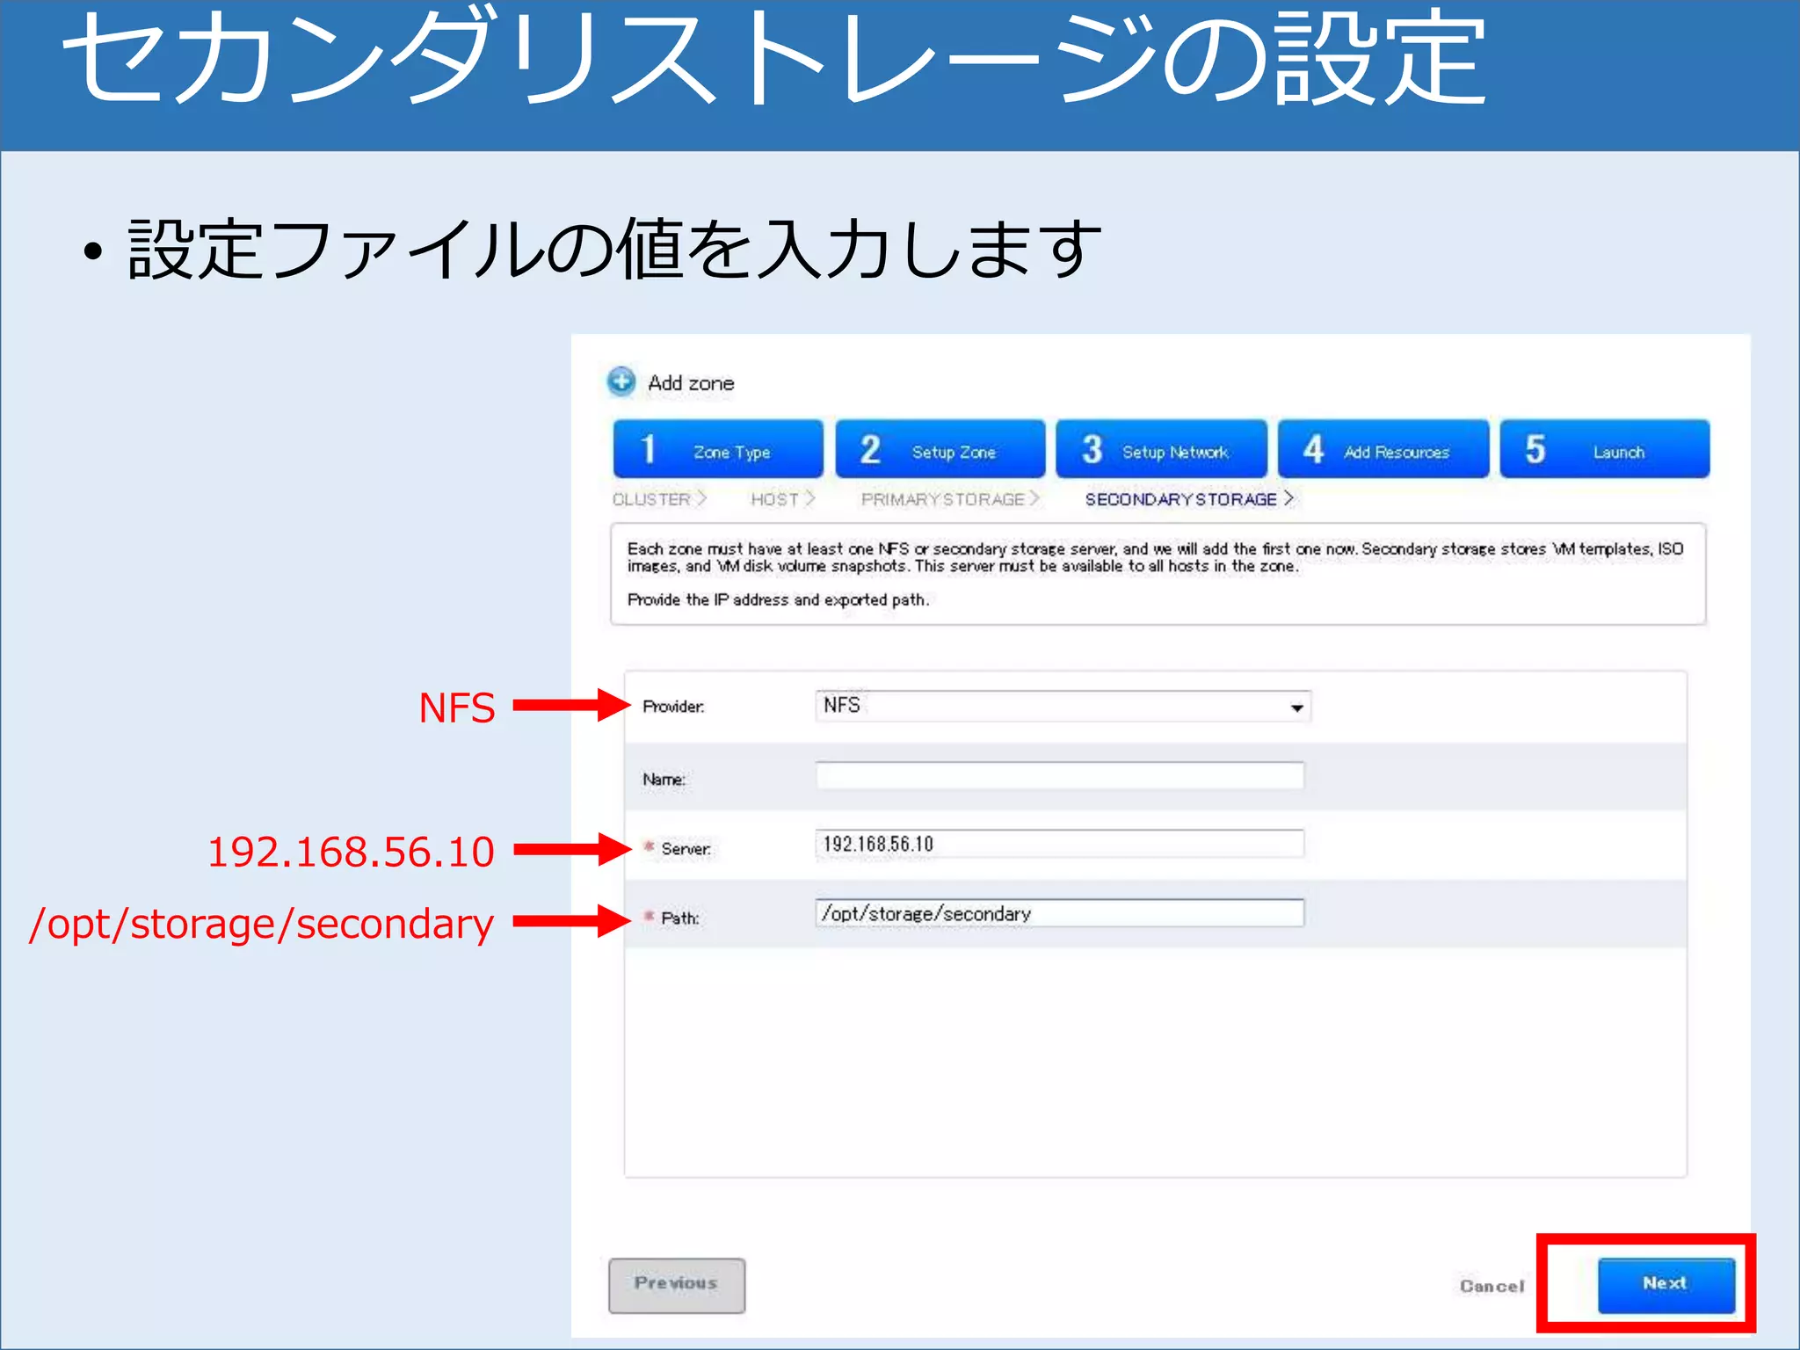Click the Path: label
1800x1350 pixels.
[x=679, y=918]
